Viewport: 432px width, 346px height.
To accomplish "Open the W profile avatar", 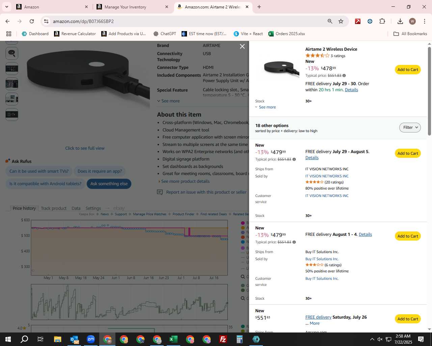I will (x=412, y=21).
